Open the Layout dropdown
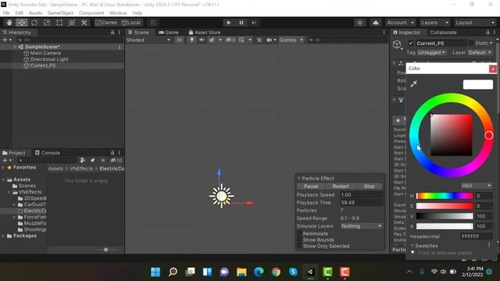500x281 pixels. click(475, 23)
